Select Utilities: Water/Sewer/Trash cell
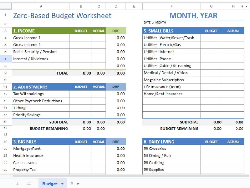 (171, 38)
